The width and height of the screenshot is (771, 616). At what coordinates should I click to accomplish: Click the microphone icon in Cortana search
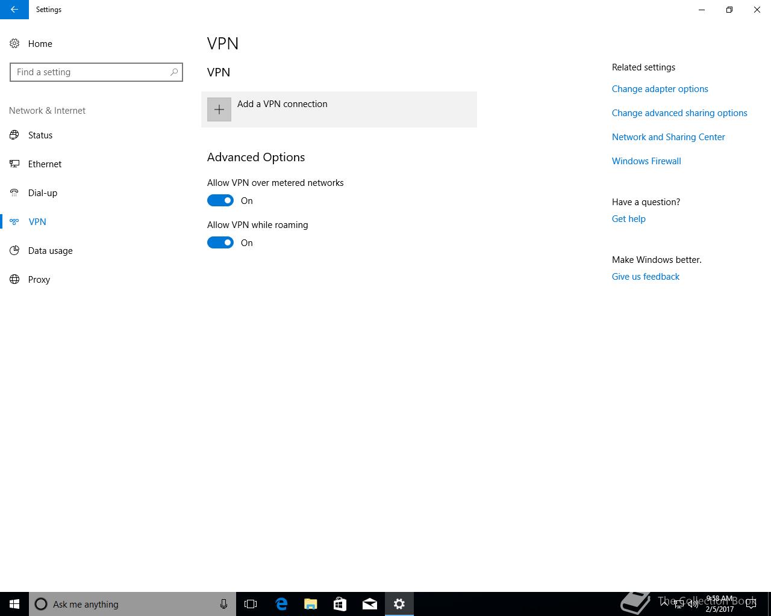click(223, 604)
